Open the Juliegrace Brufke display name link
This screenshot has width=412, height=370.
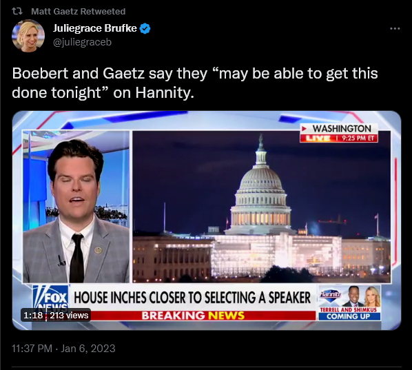95,28
